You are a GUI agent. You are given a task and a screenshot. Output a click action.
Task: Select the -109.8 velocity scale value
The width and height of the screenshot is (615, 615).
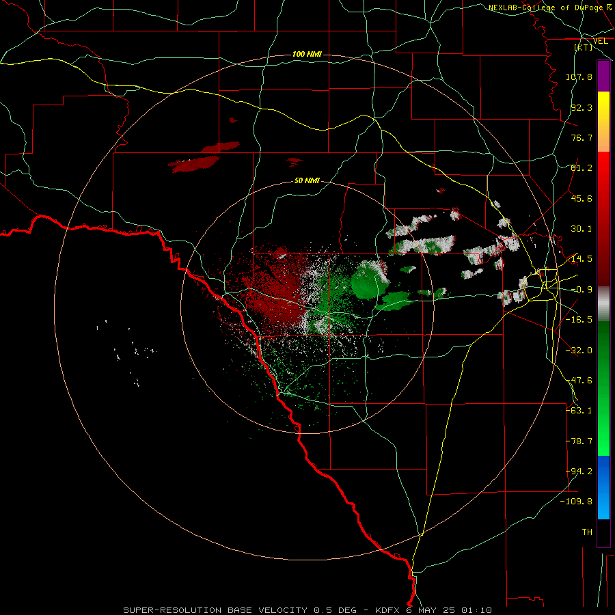(x=577, y=502)
